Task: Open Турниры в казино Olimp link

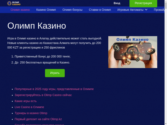Action: coord(31,113)
